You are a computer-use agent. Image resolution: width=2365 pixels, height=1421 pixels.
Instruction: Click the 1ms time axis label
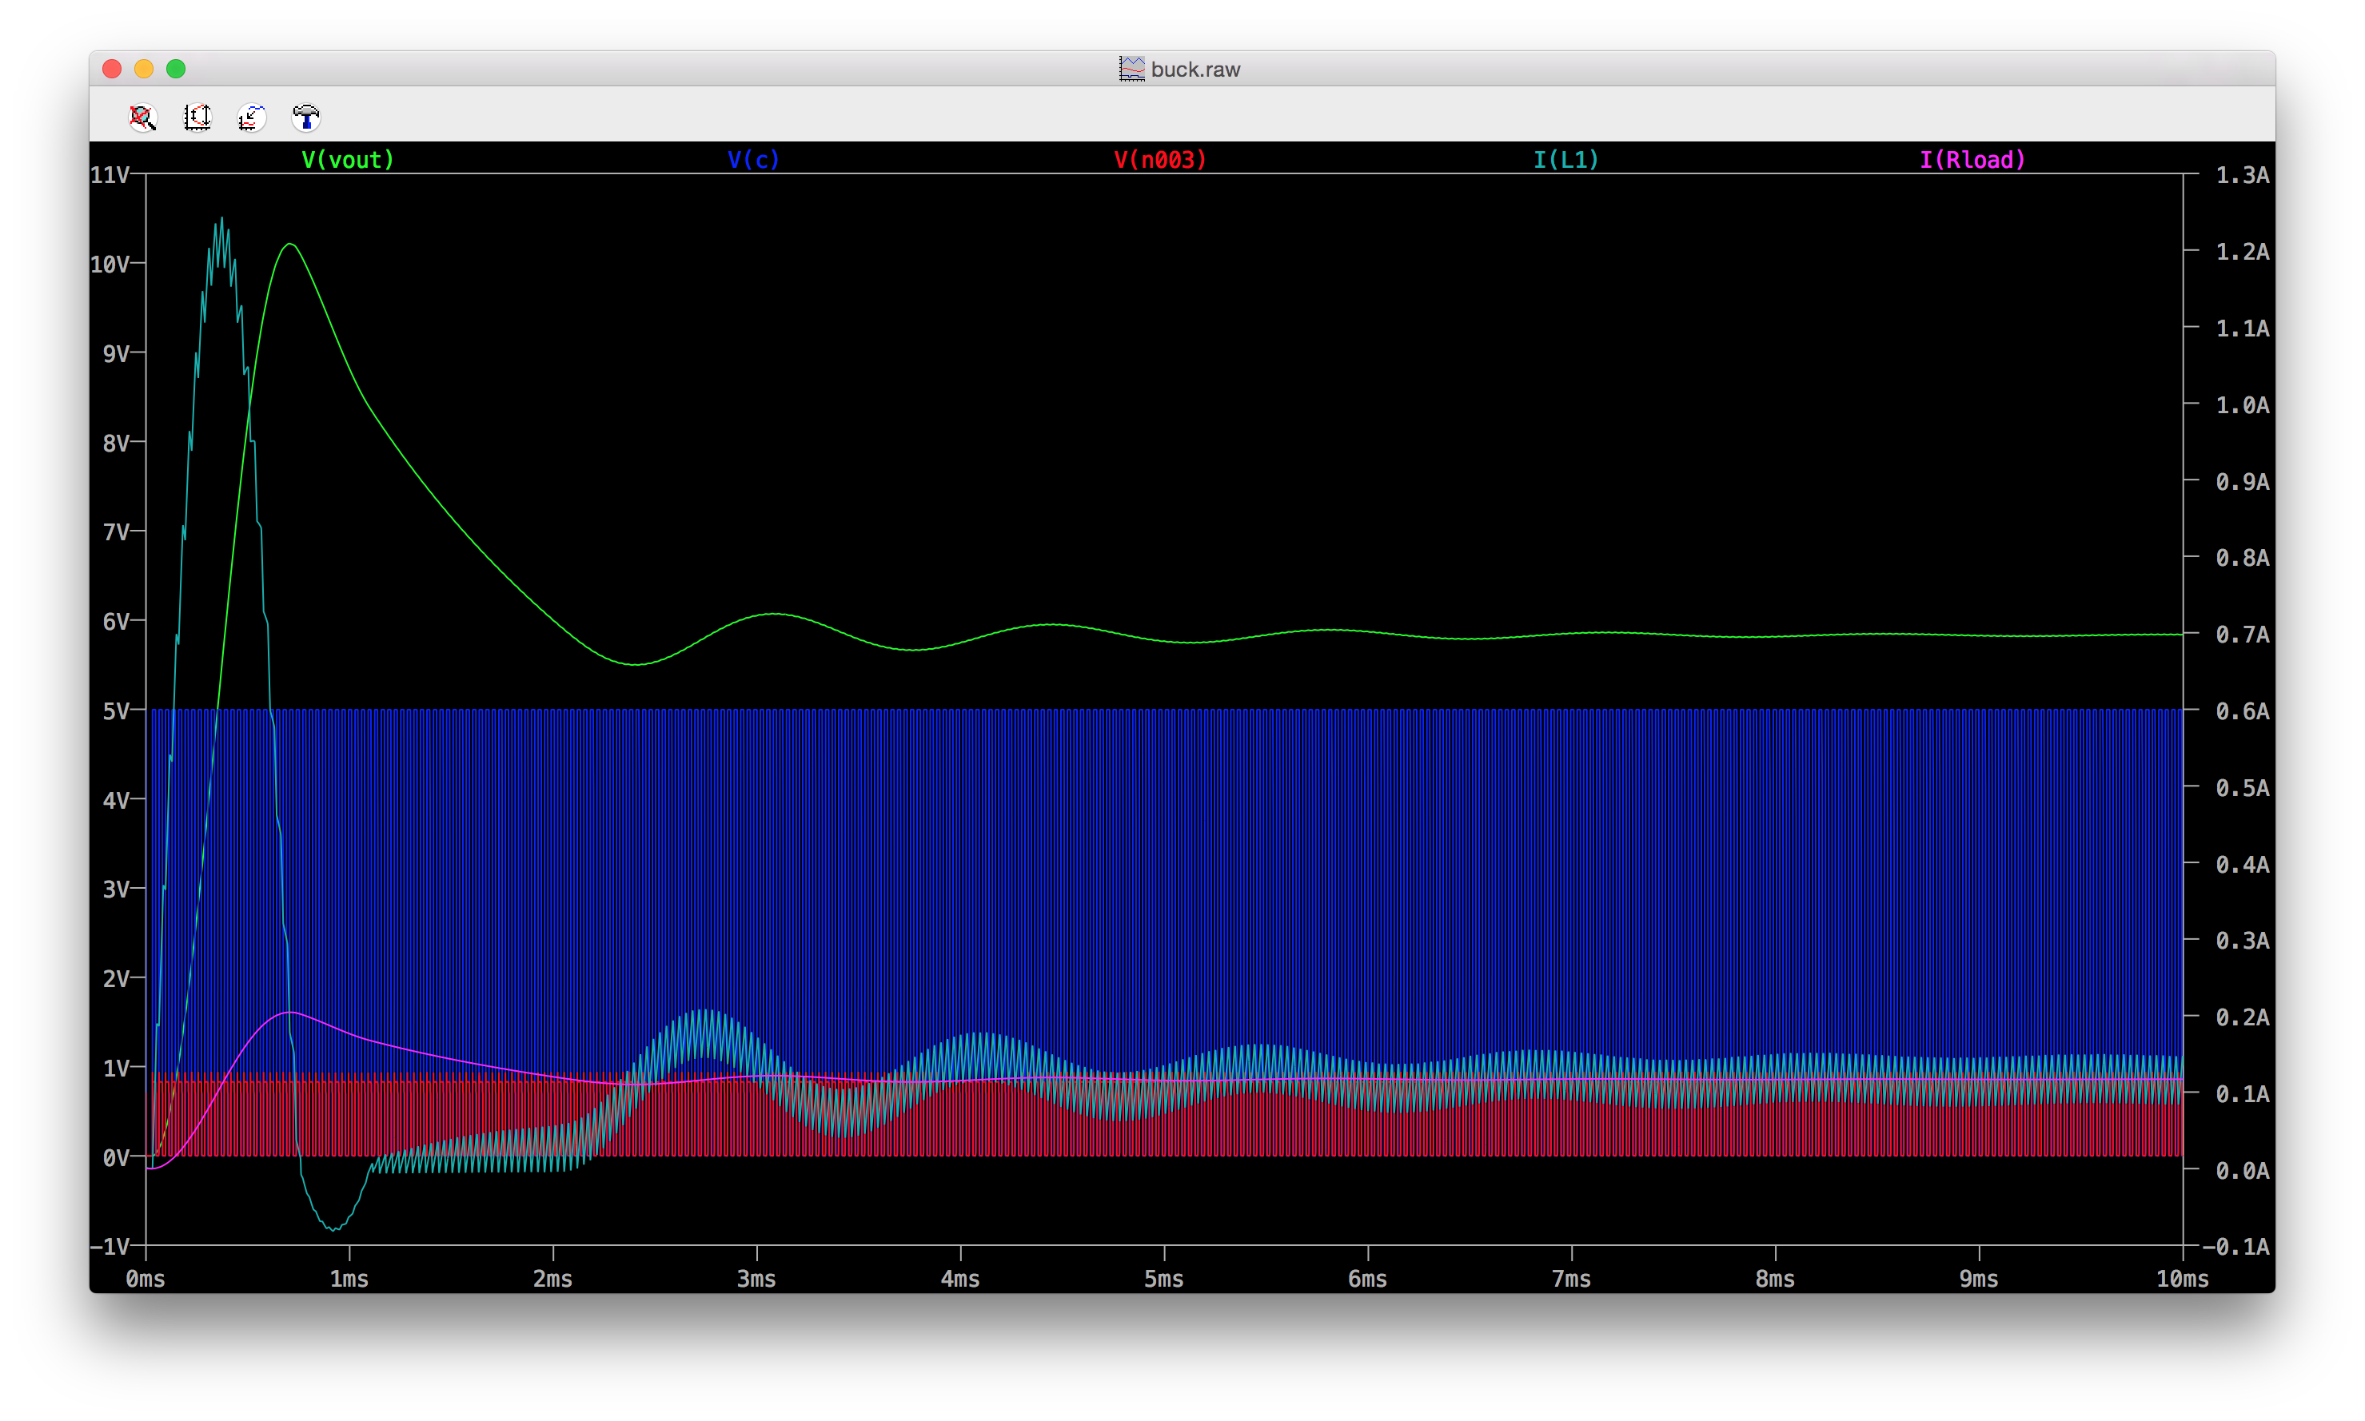349,1280
